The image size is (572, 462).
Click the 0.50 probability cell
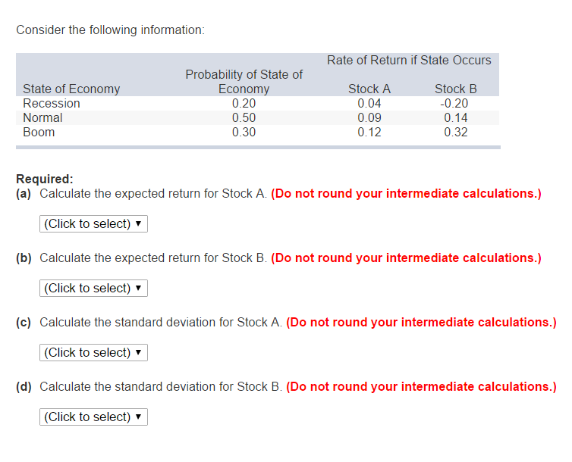coord(244,117)
